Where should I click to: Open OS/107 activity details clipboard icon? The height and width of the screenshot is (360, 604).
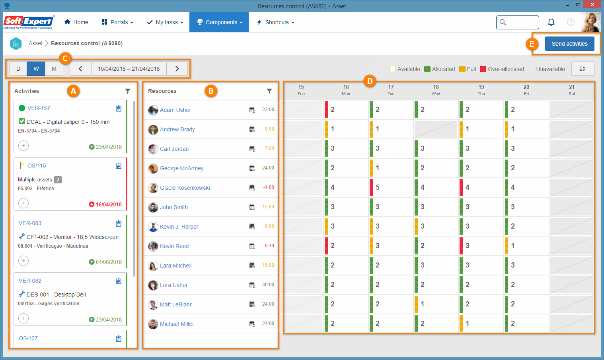[119, 339]
